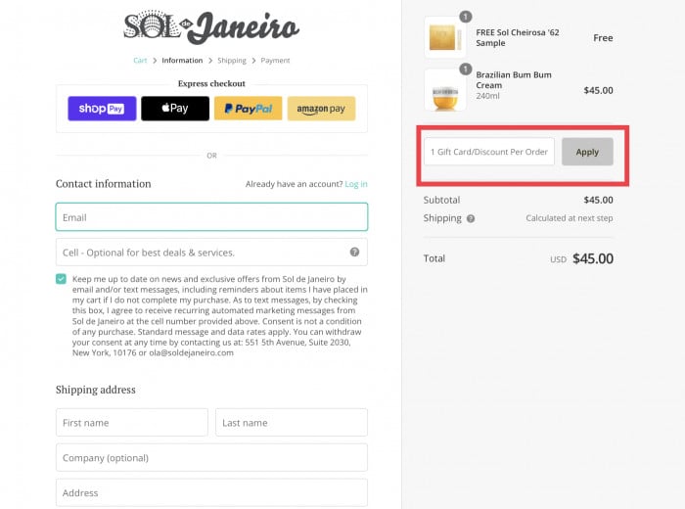Image resolution: width=685 pixels, height=509 pixels.
Task: Click the Sol de Janeiro logo
Action: [x=211, y=27]
